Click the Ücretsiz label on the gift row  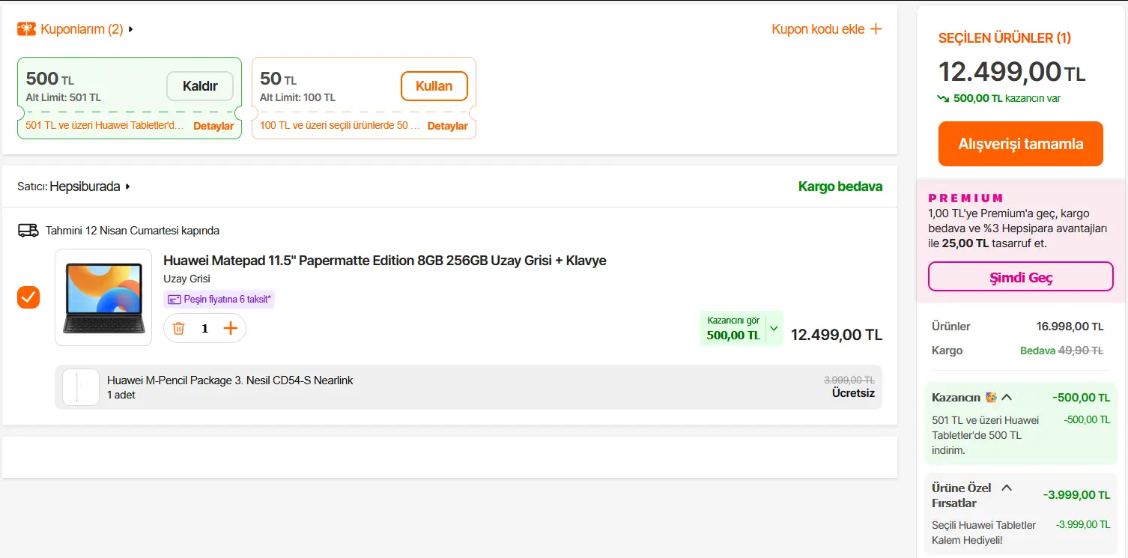pyautogui.click(x=853, y=393)
